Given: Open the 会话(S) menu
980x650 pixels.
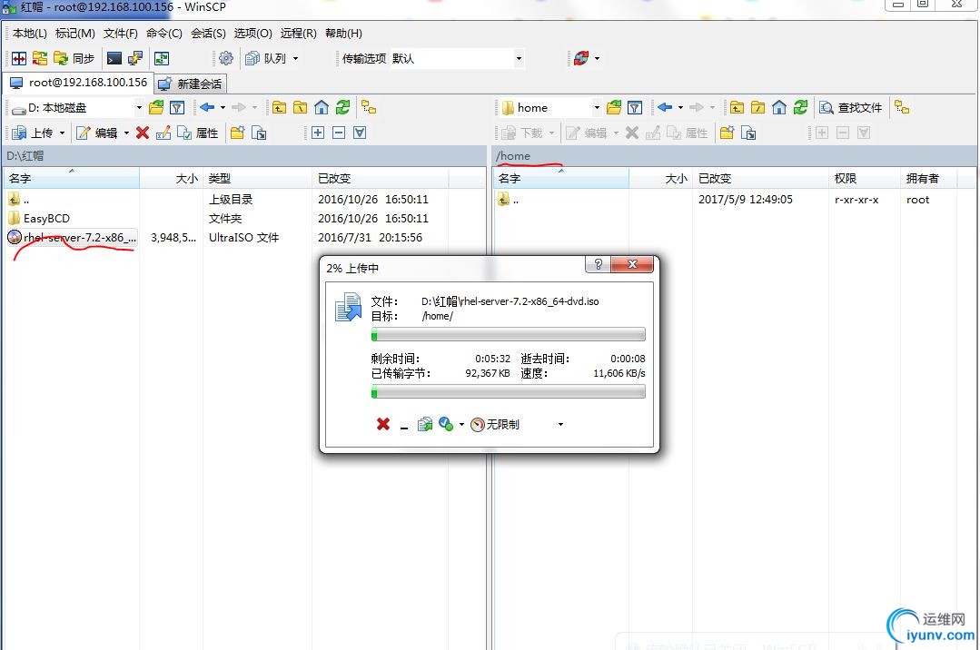Looking at the screenshot, I should click(x=208, y=33).
